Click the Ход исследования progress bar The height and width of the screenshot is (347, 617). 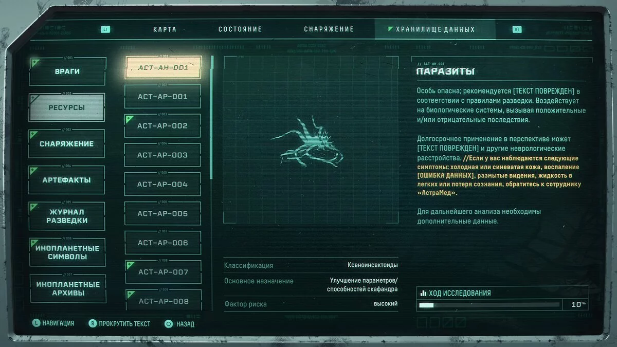point(488,305)
